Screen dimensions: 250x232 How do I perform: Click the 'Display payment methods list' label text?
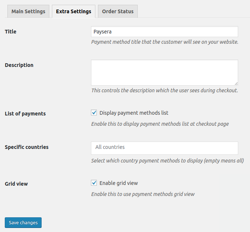click(x=134, y=113)
